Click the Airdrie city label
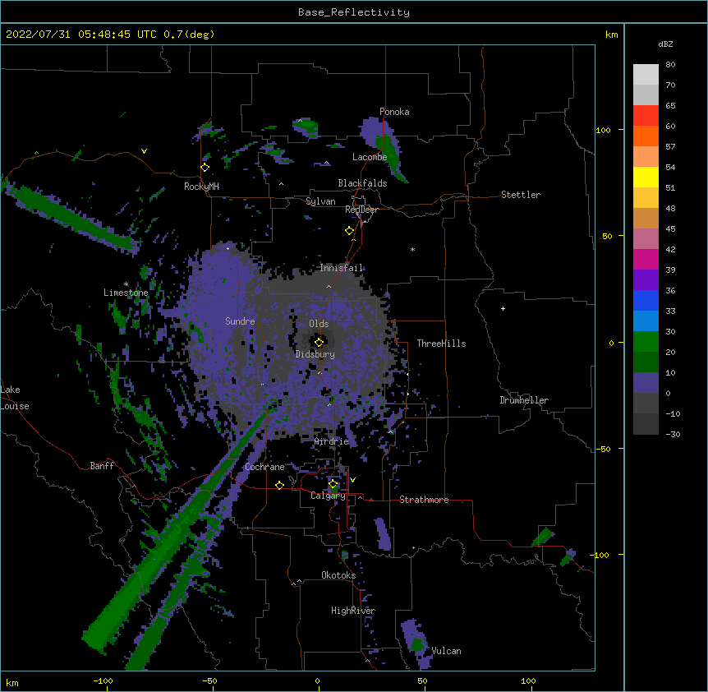708x692 pixels. tap(332, 441)
